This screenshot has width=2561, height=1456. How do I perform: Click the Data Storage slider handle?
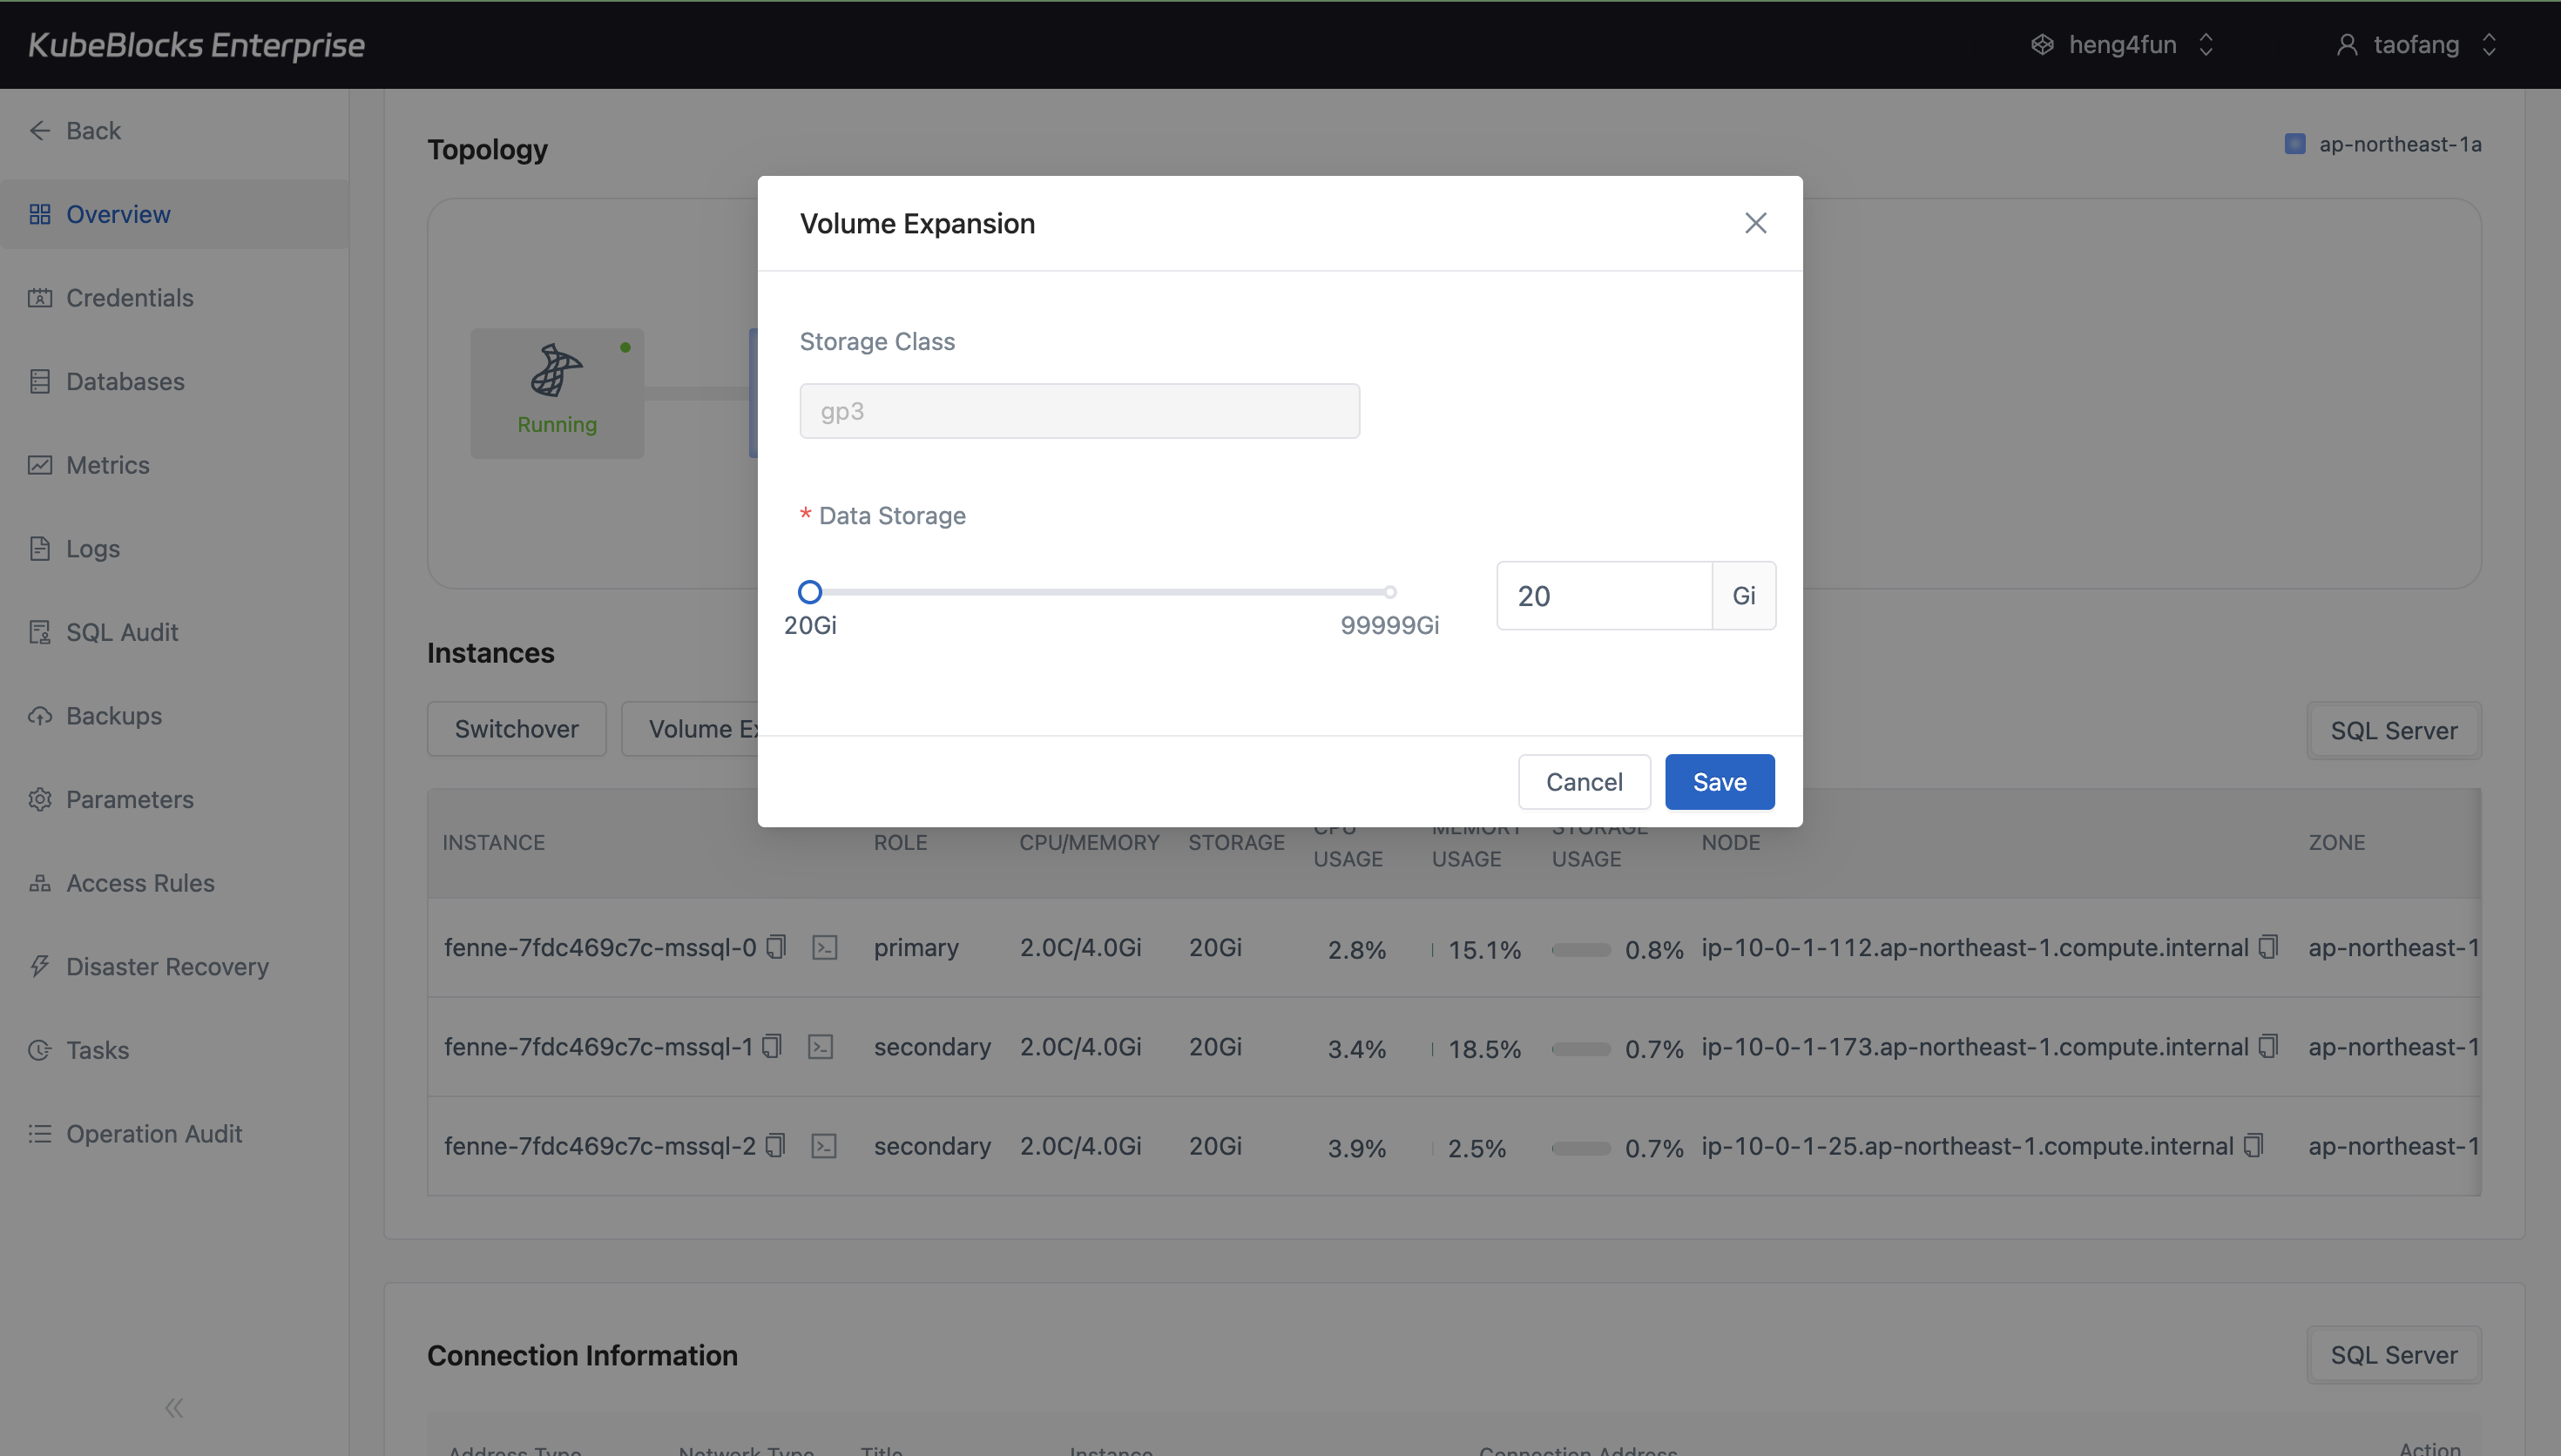(x=809, y=592)
